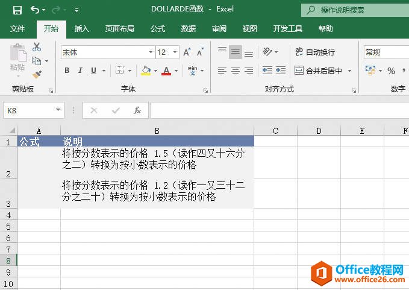This screenshot has height=290, width=409.
Task: Click the 粘贴 paste button
Action: [18, 60]
